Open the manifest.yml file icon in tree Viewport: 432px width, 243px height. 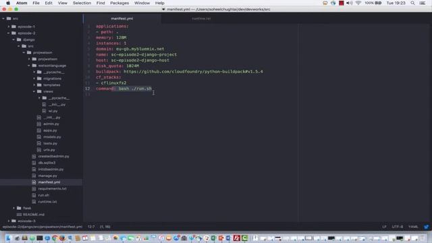(34, 182)
